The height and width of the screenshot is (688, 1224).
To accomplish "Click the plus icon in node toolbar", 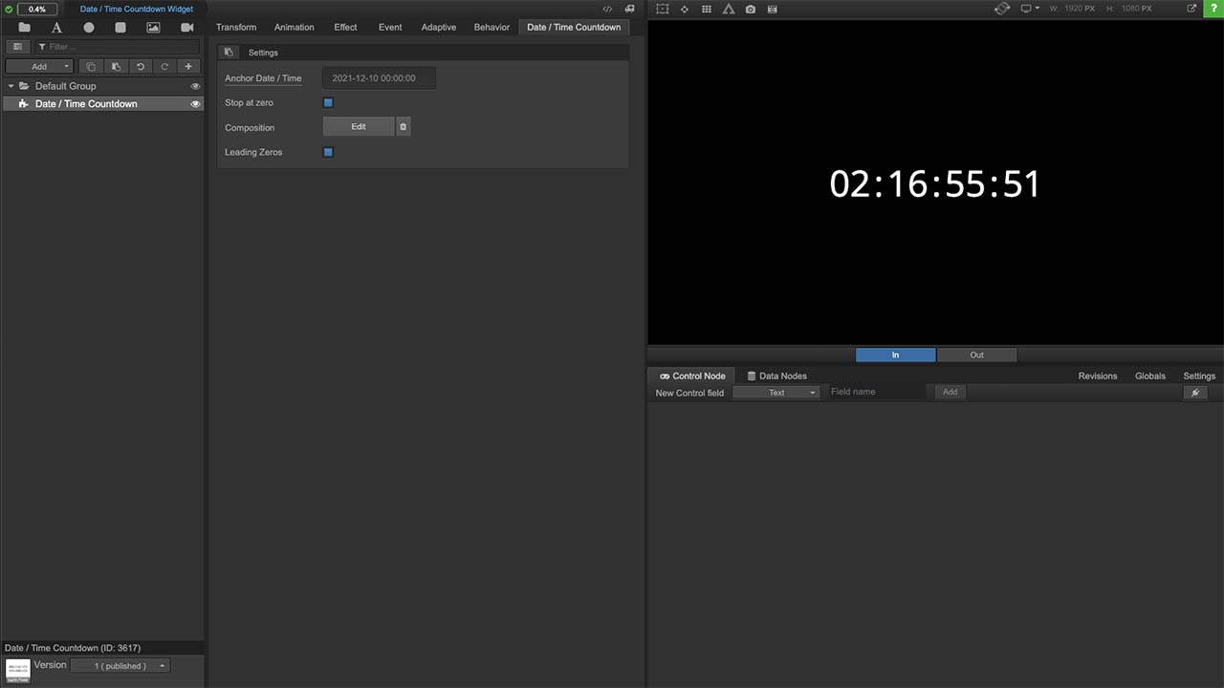I will click(188, 67).
